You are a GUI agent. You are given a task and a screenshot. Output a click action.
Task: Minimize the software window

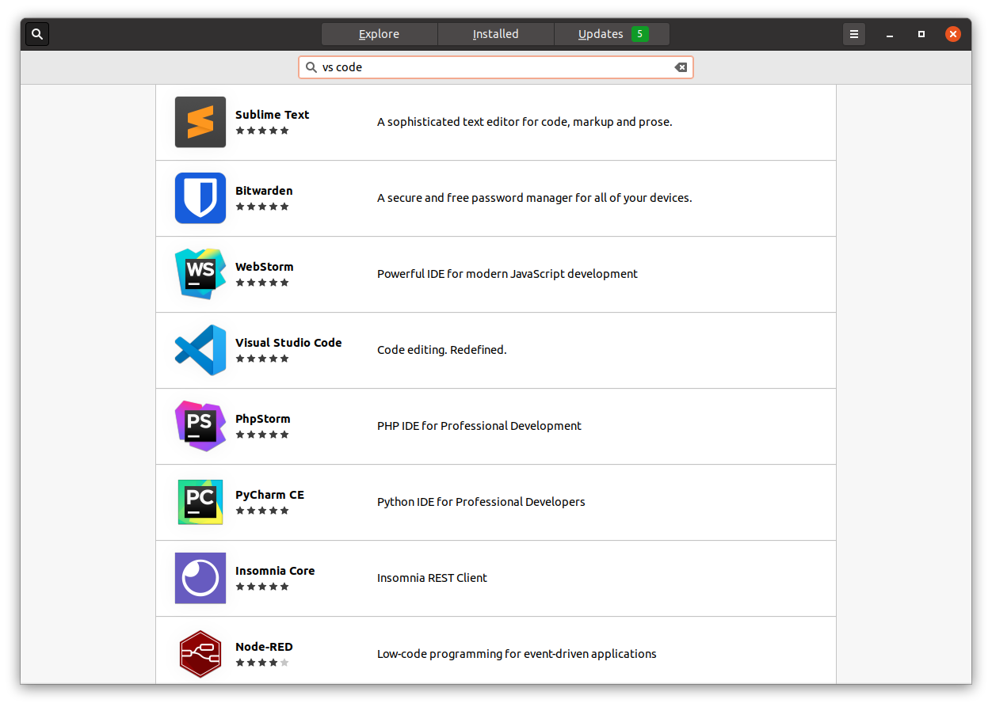click(890, 34)
